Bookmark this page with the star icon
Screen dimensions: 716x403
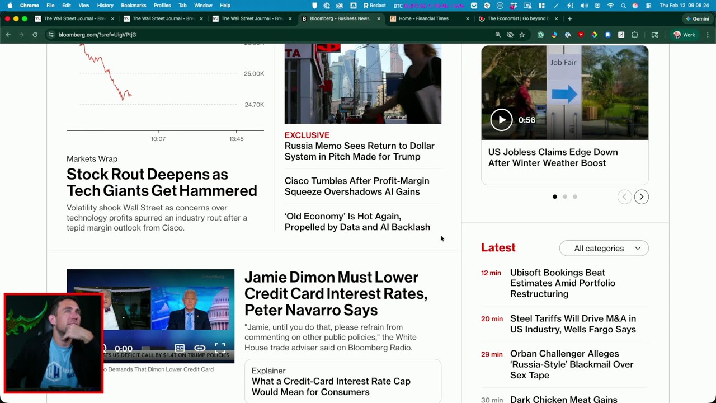[522, 35]
